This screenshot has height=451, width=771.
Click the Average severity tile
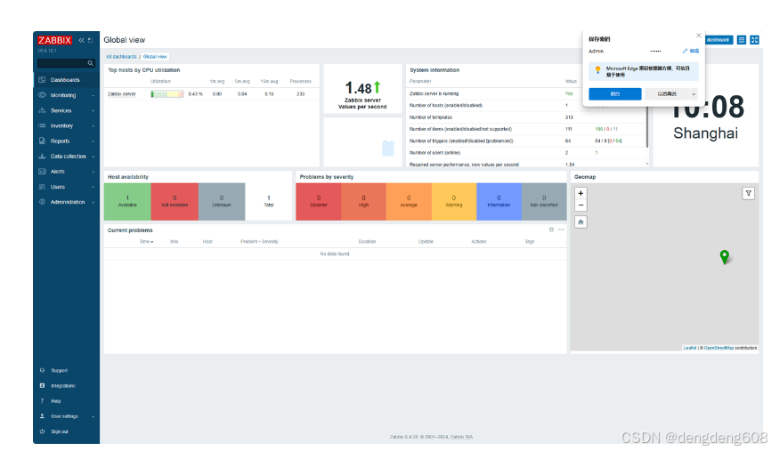[409, 201]
